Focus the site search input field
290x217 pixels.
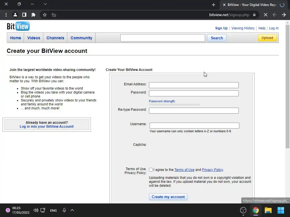(x=163, y=38)
